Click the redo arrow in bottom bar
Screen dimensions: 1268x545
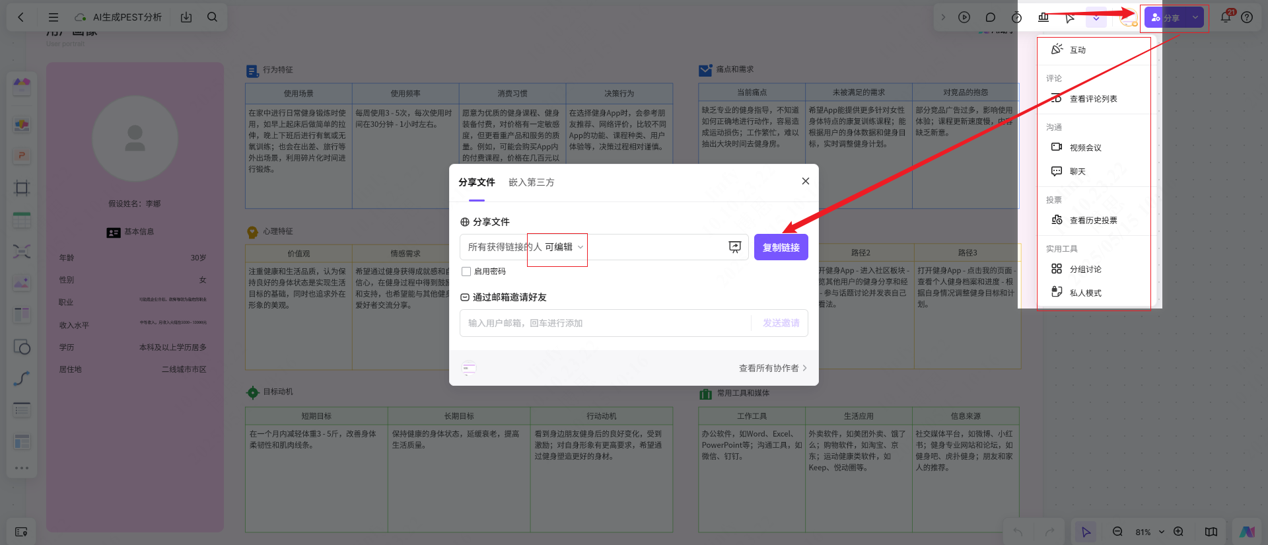coord(1049,532)
